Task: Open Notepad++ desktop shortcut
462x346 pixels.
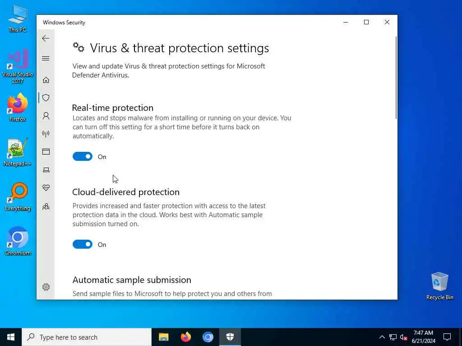Action: [18, 152]
